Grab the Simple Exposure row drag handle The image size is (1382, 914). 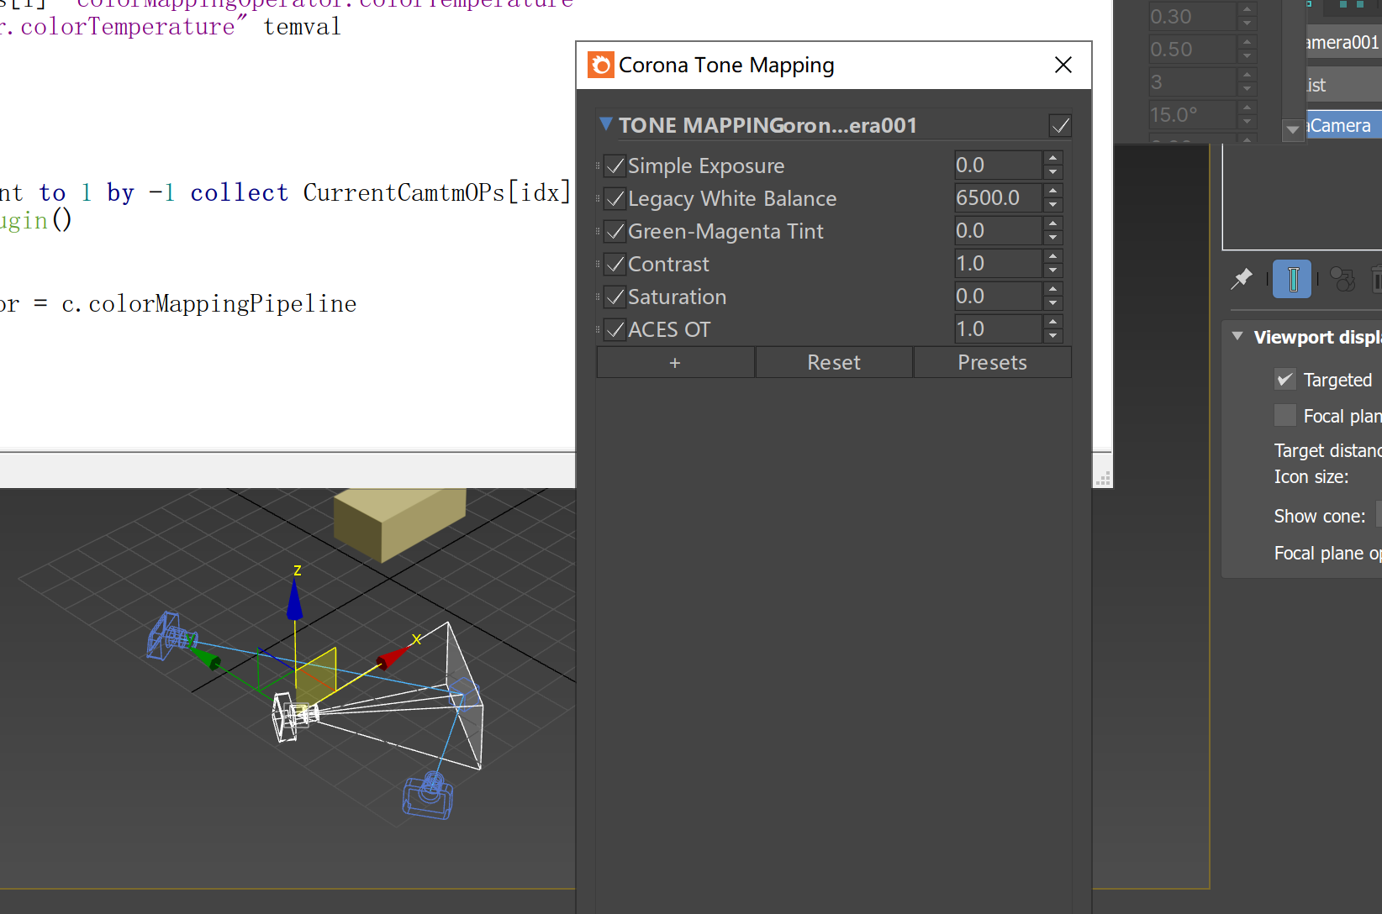click(598, 165)
